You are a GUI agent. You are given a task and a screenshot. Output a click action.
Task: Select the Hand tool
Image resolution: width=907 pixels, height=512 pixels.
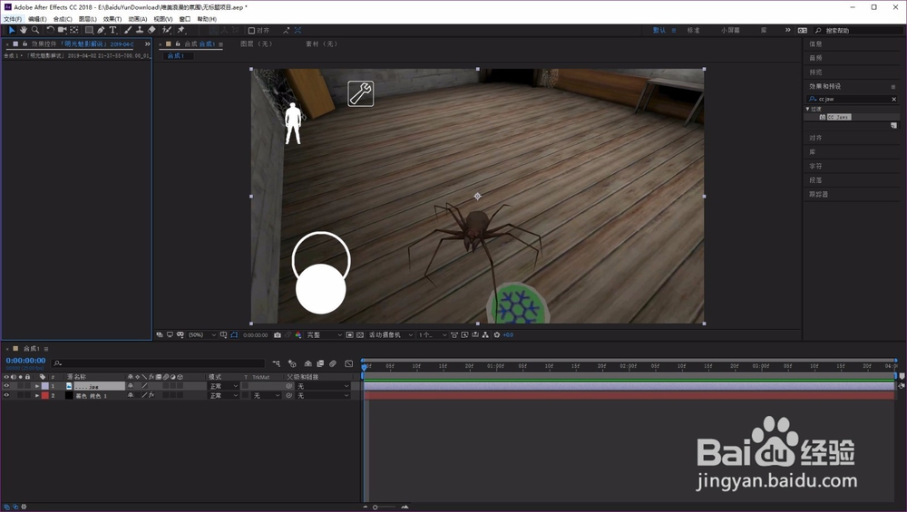pyautogui.click(x=24, y=30)
